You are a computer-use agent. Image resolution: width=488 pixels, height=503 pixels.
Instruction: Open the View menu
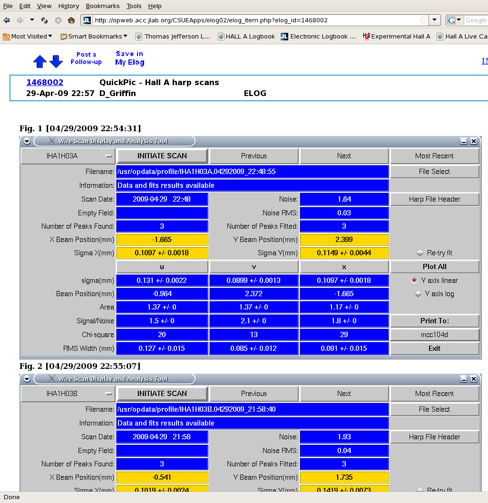pyautogui.click(x=44, y=6)
